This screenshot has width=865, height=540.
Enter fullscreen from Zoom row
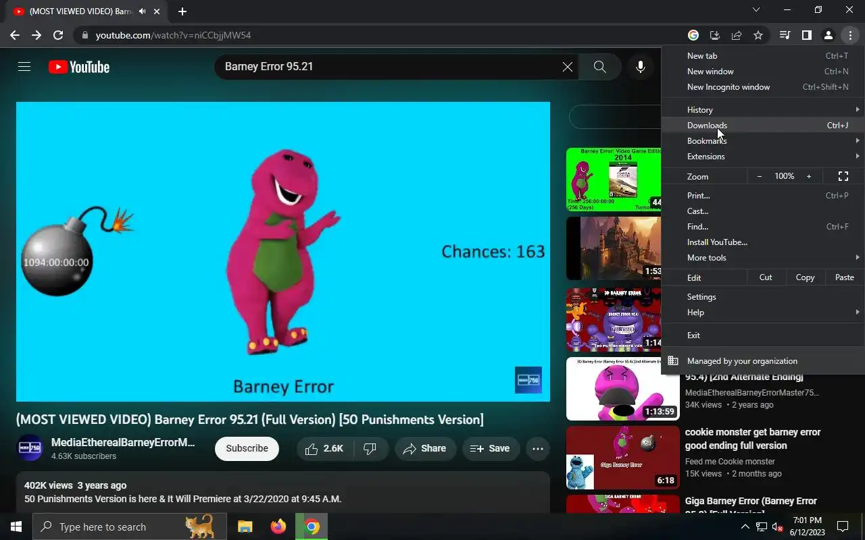click(x=843, y=176)
